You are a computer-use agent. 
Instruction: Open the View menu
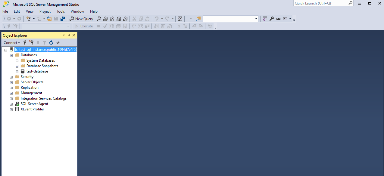point(30,11)
